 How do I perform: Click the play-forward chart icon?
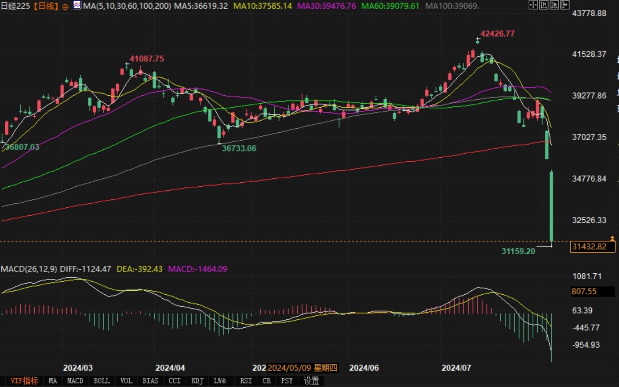tap(554, 5)
